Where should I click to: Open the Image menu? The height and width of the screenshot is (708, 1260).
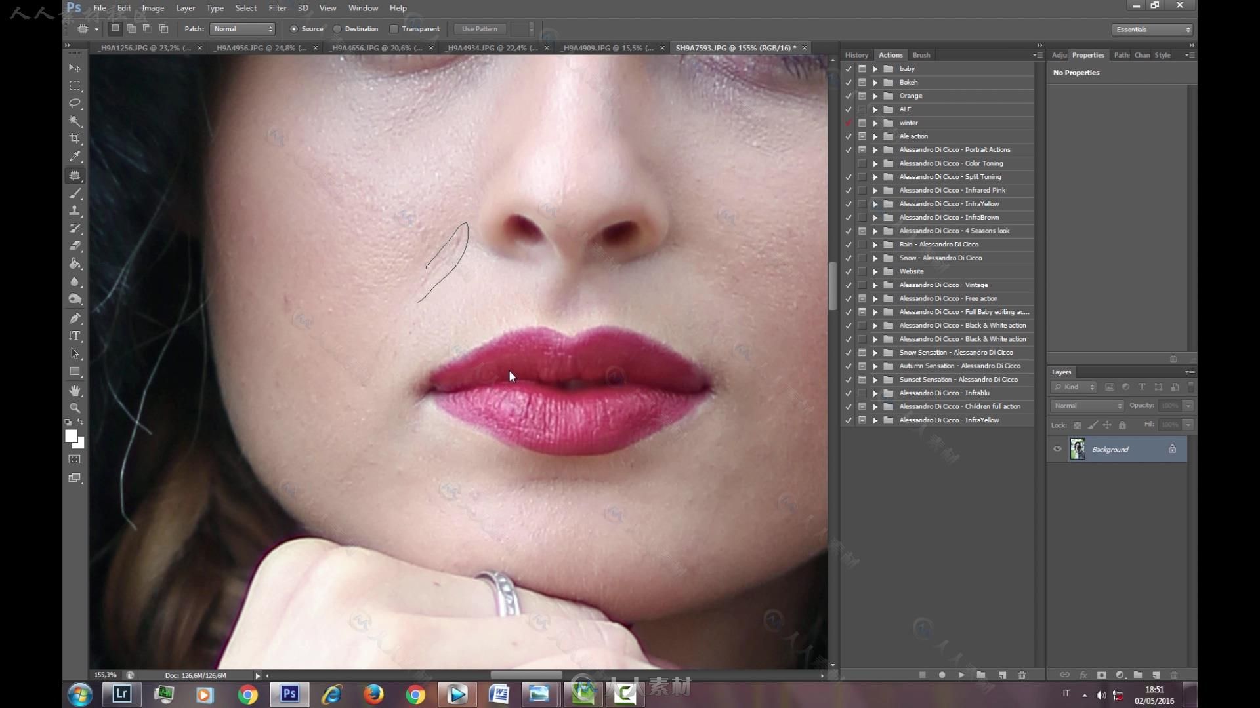point(153,8)
